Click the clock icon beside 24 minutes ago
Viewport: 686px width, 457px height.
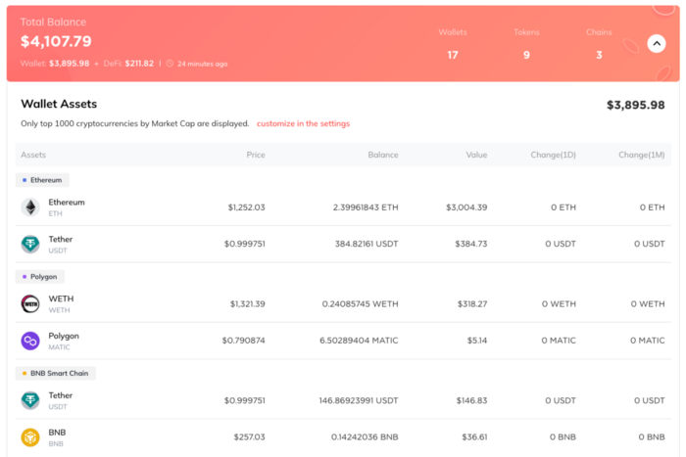(170, 64)
